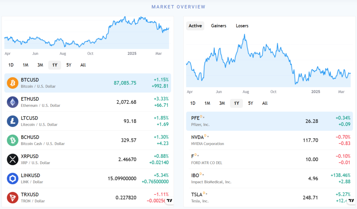Open the IBO Impact BioMedical row
Image resolution: width=357 pixels, height=209 pixels.
coord(269,178)
